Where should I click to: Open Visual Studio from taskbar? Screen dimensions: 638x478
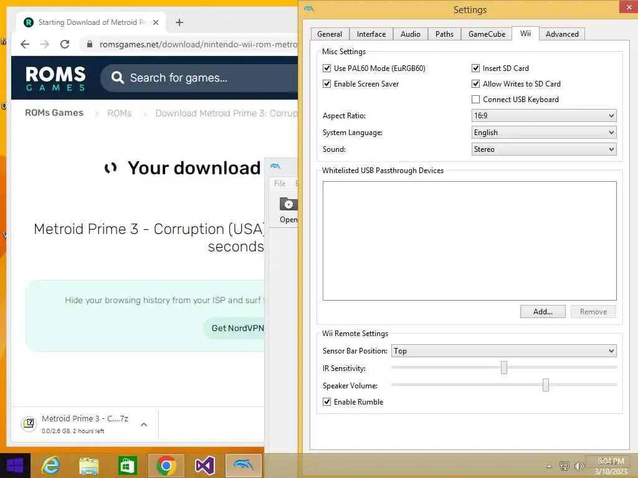coord(204,466)
